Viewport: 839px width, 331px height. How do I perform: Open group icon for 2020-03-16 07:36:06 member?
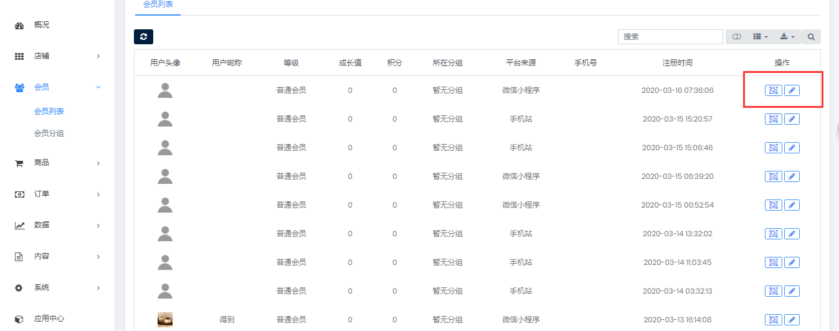click(x=773, y=90)
